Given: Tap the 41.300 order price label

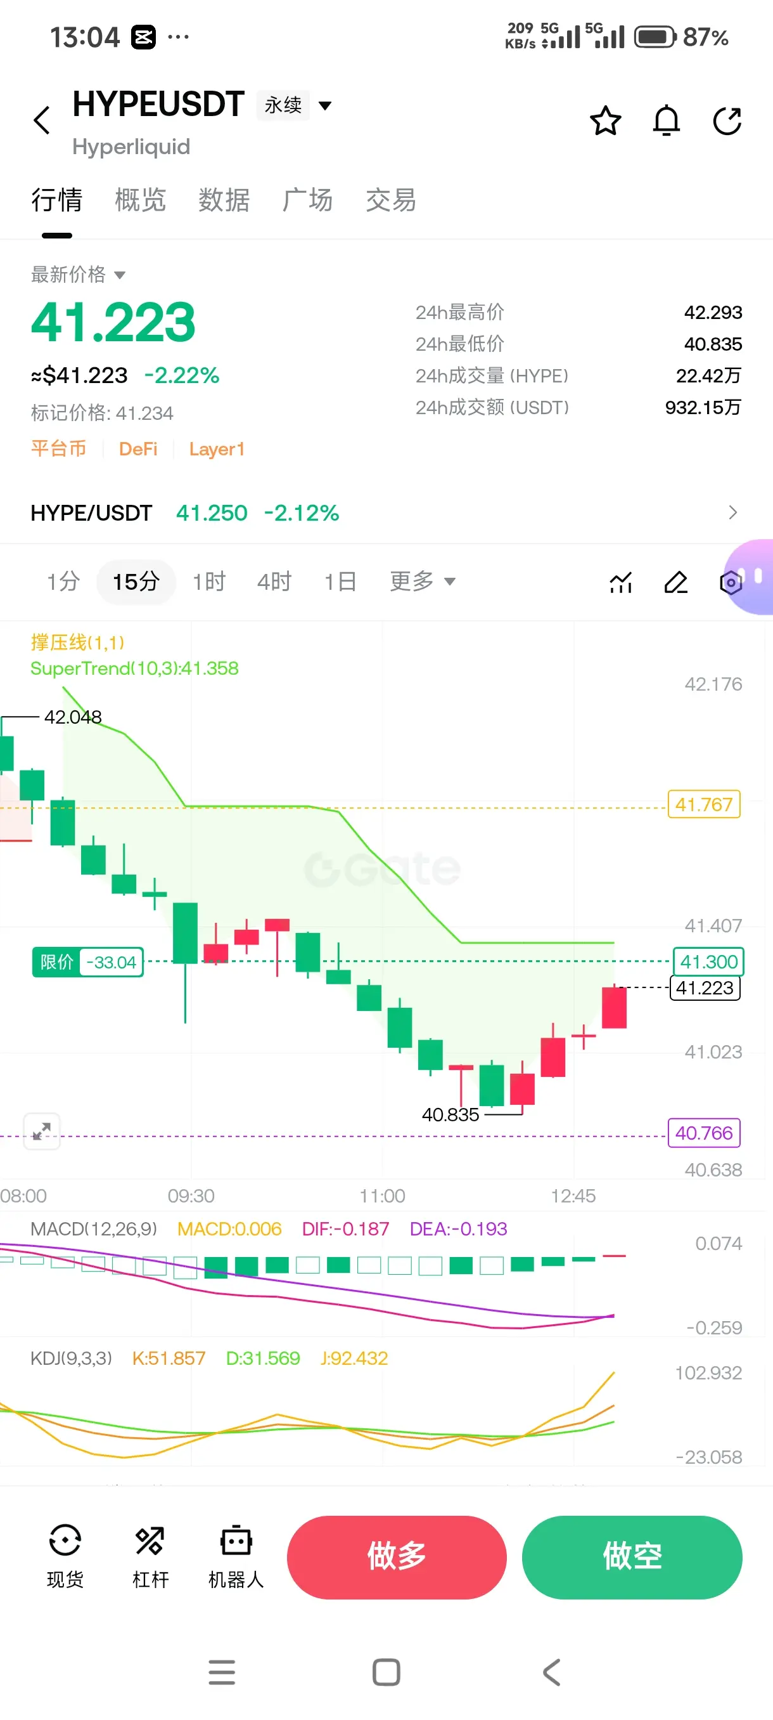Looking at the screenshot, I should pyautogui.click(x=708, y=961).
